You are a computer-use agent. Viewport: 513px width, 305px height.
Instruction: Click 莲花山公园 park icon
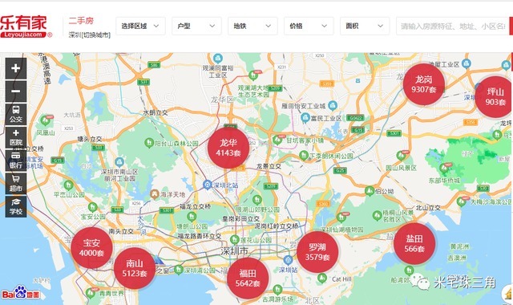234,239
